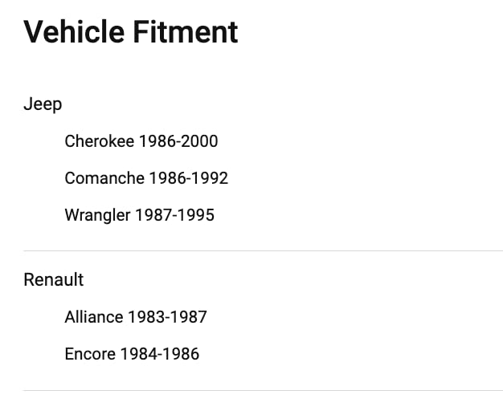Click the 1984-1986 year range for Encore
503x419 pixels.
coord(160,354)
